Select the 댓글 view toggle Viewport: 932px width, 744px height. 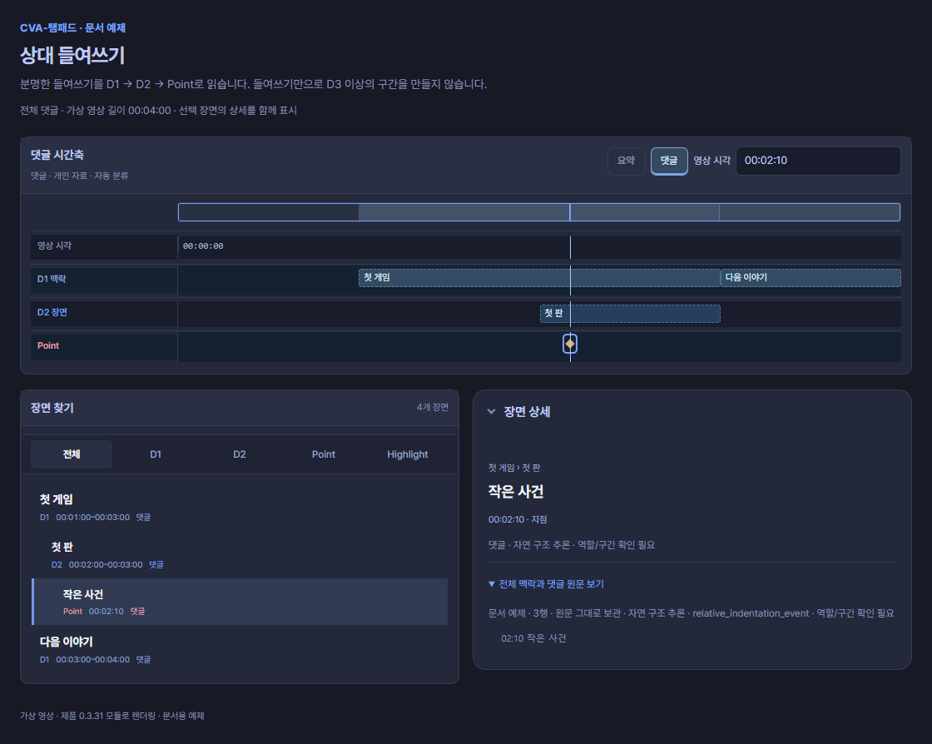click(669, 161)
